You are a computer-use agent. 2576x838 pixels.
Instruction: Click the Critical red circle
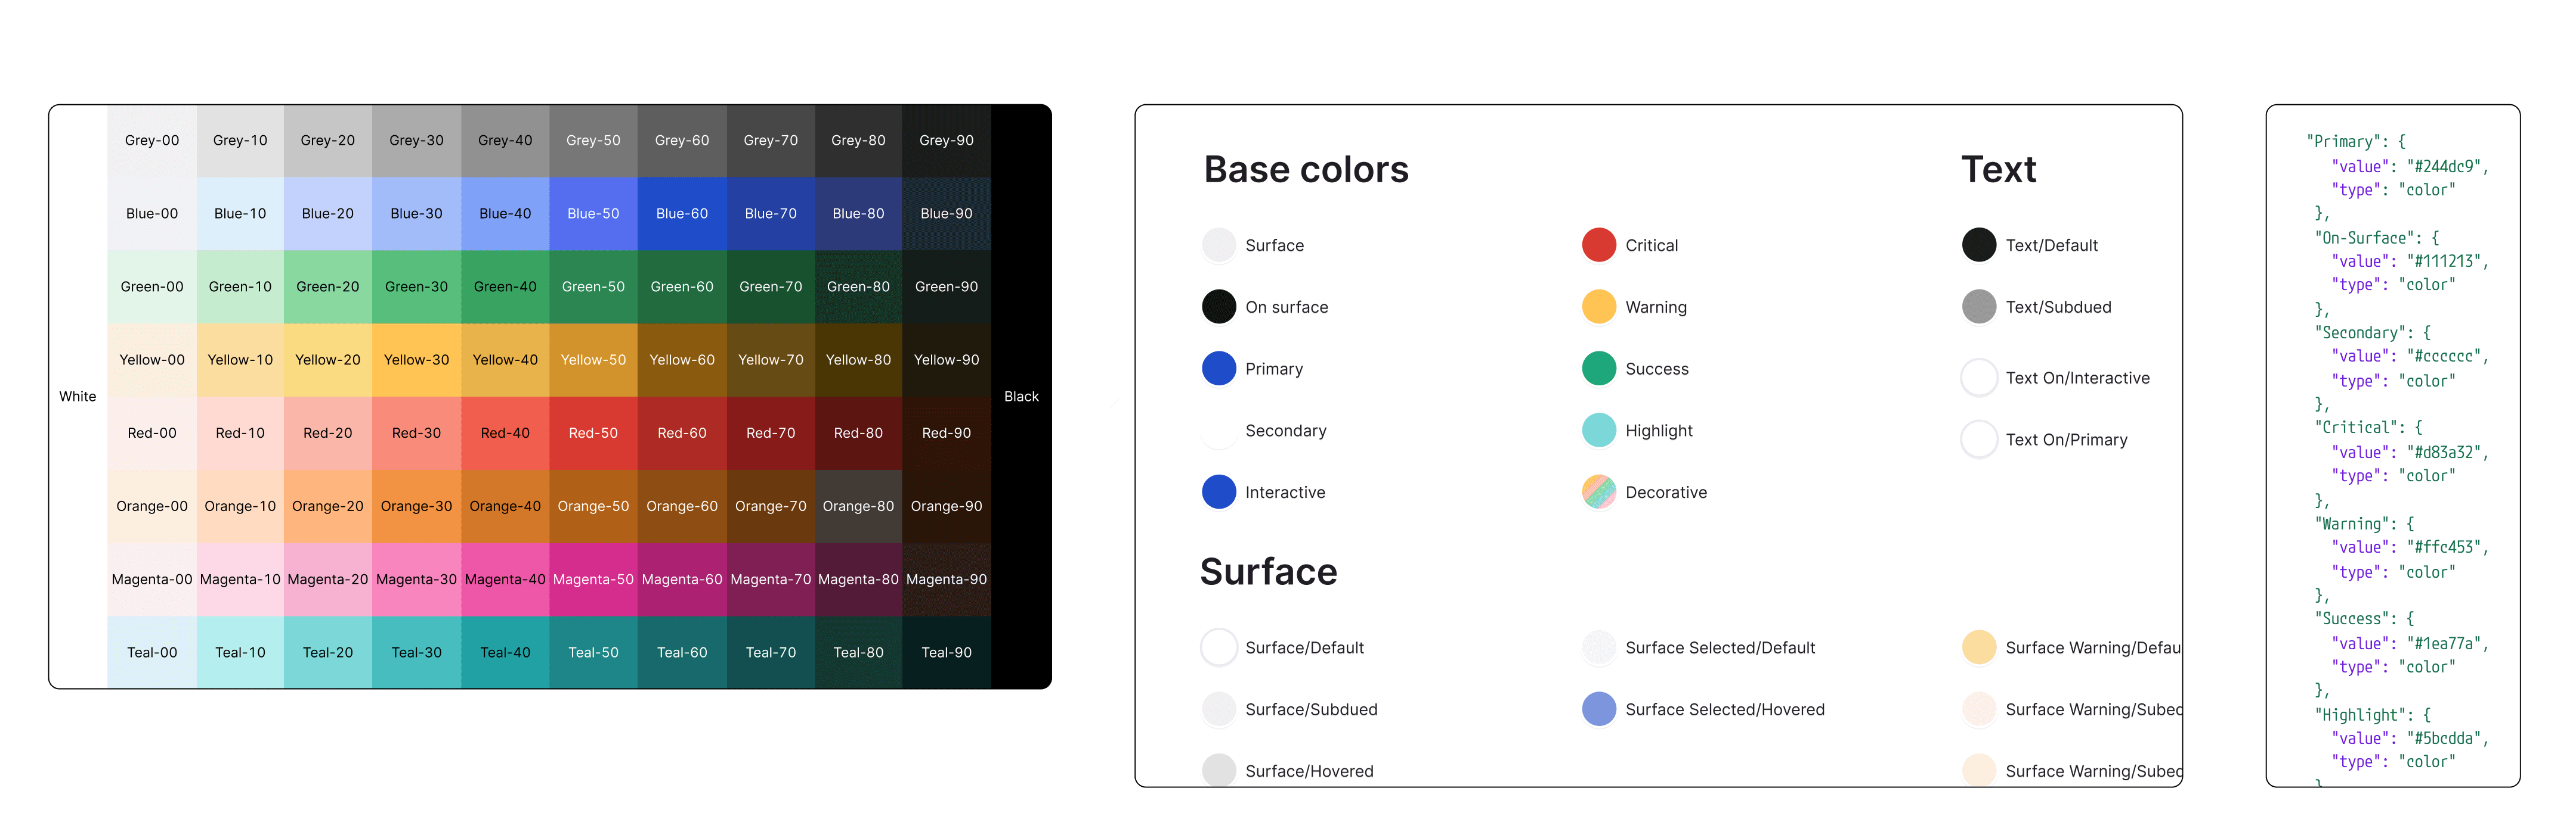coord(1598,246)
